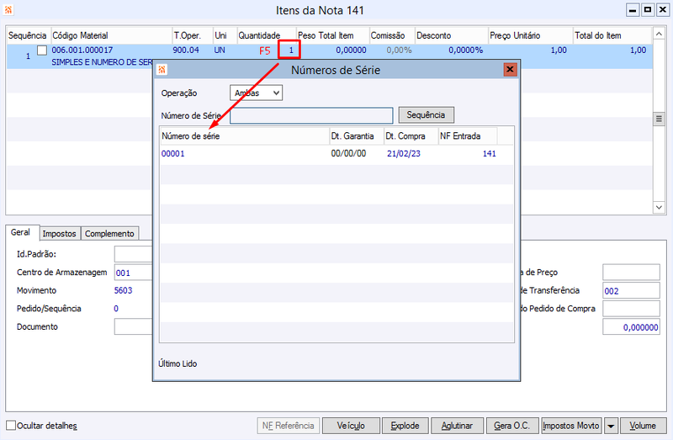
Task: Click the T.Oper. column header
Action: pos(193,35)
